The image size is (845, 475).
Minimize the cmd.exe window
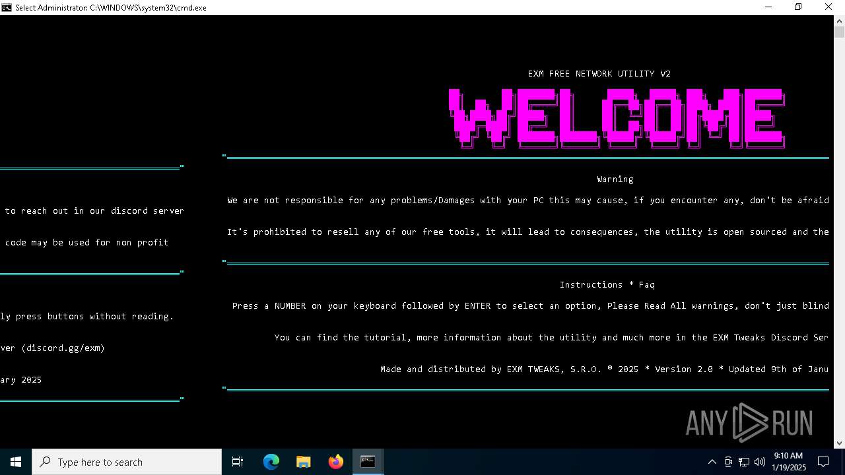pyautogui.click(x=768, y=7)
